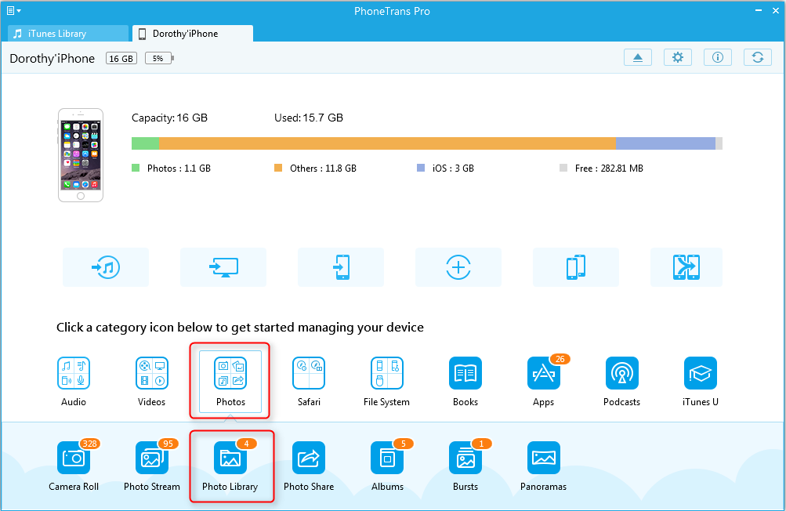Click export to computer shortcut

coord(223,267)
